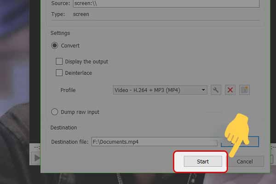The width and height of the screenshot is (276, 184).
Task: Click the Settings section label
Action: click(x=60, y=33)
